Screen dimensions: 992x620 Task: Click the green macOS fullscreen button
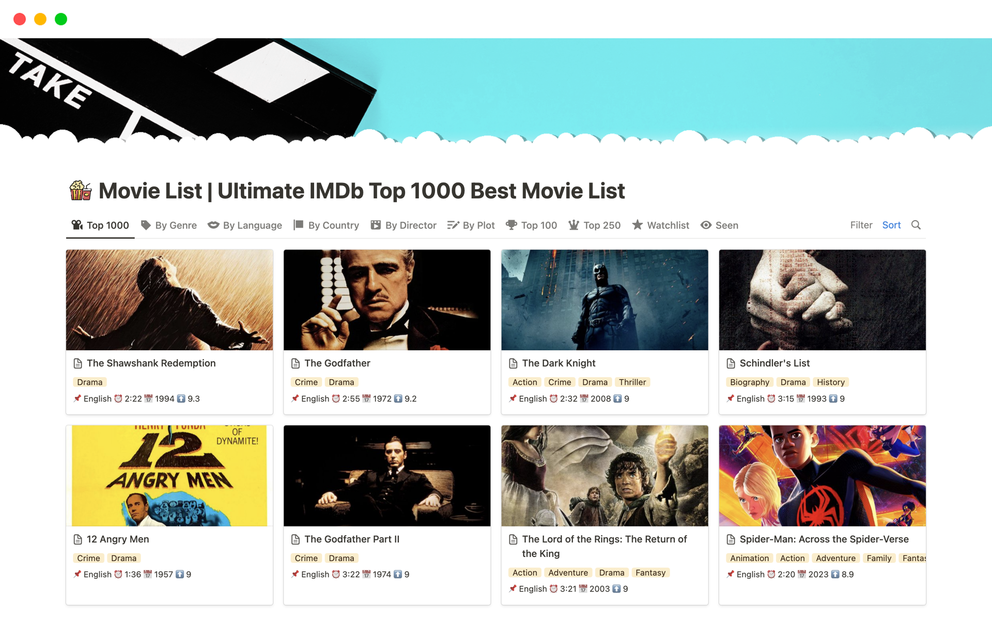61,19
